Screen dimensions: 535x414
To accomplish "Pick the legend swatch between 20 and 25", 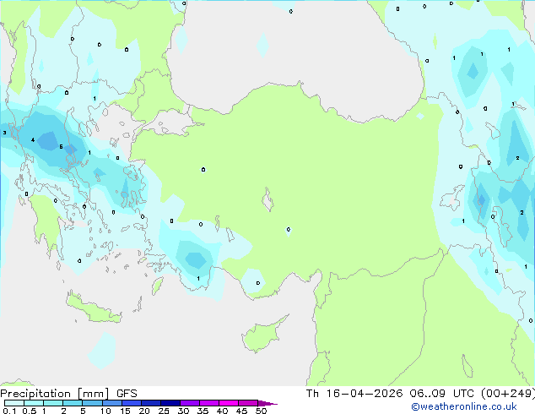I will coord(151,403).
